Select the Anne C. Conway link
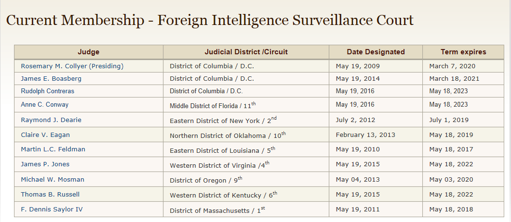Screen dimensions: 511x222 pos(44,104)
